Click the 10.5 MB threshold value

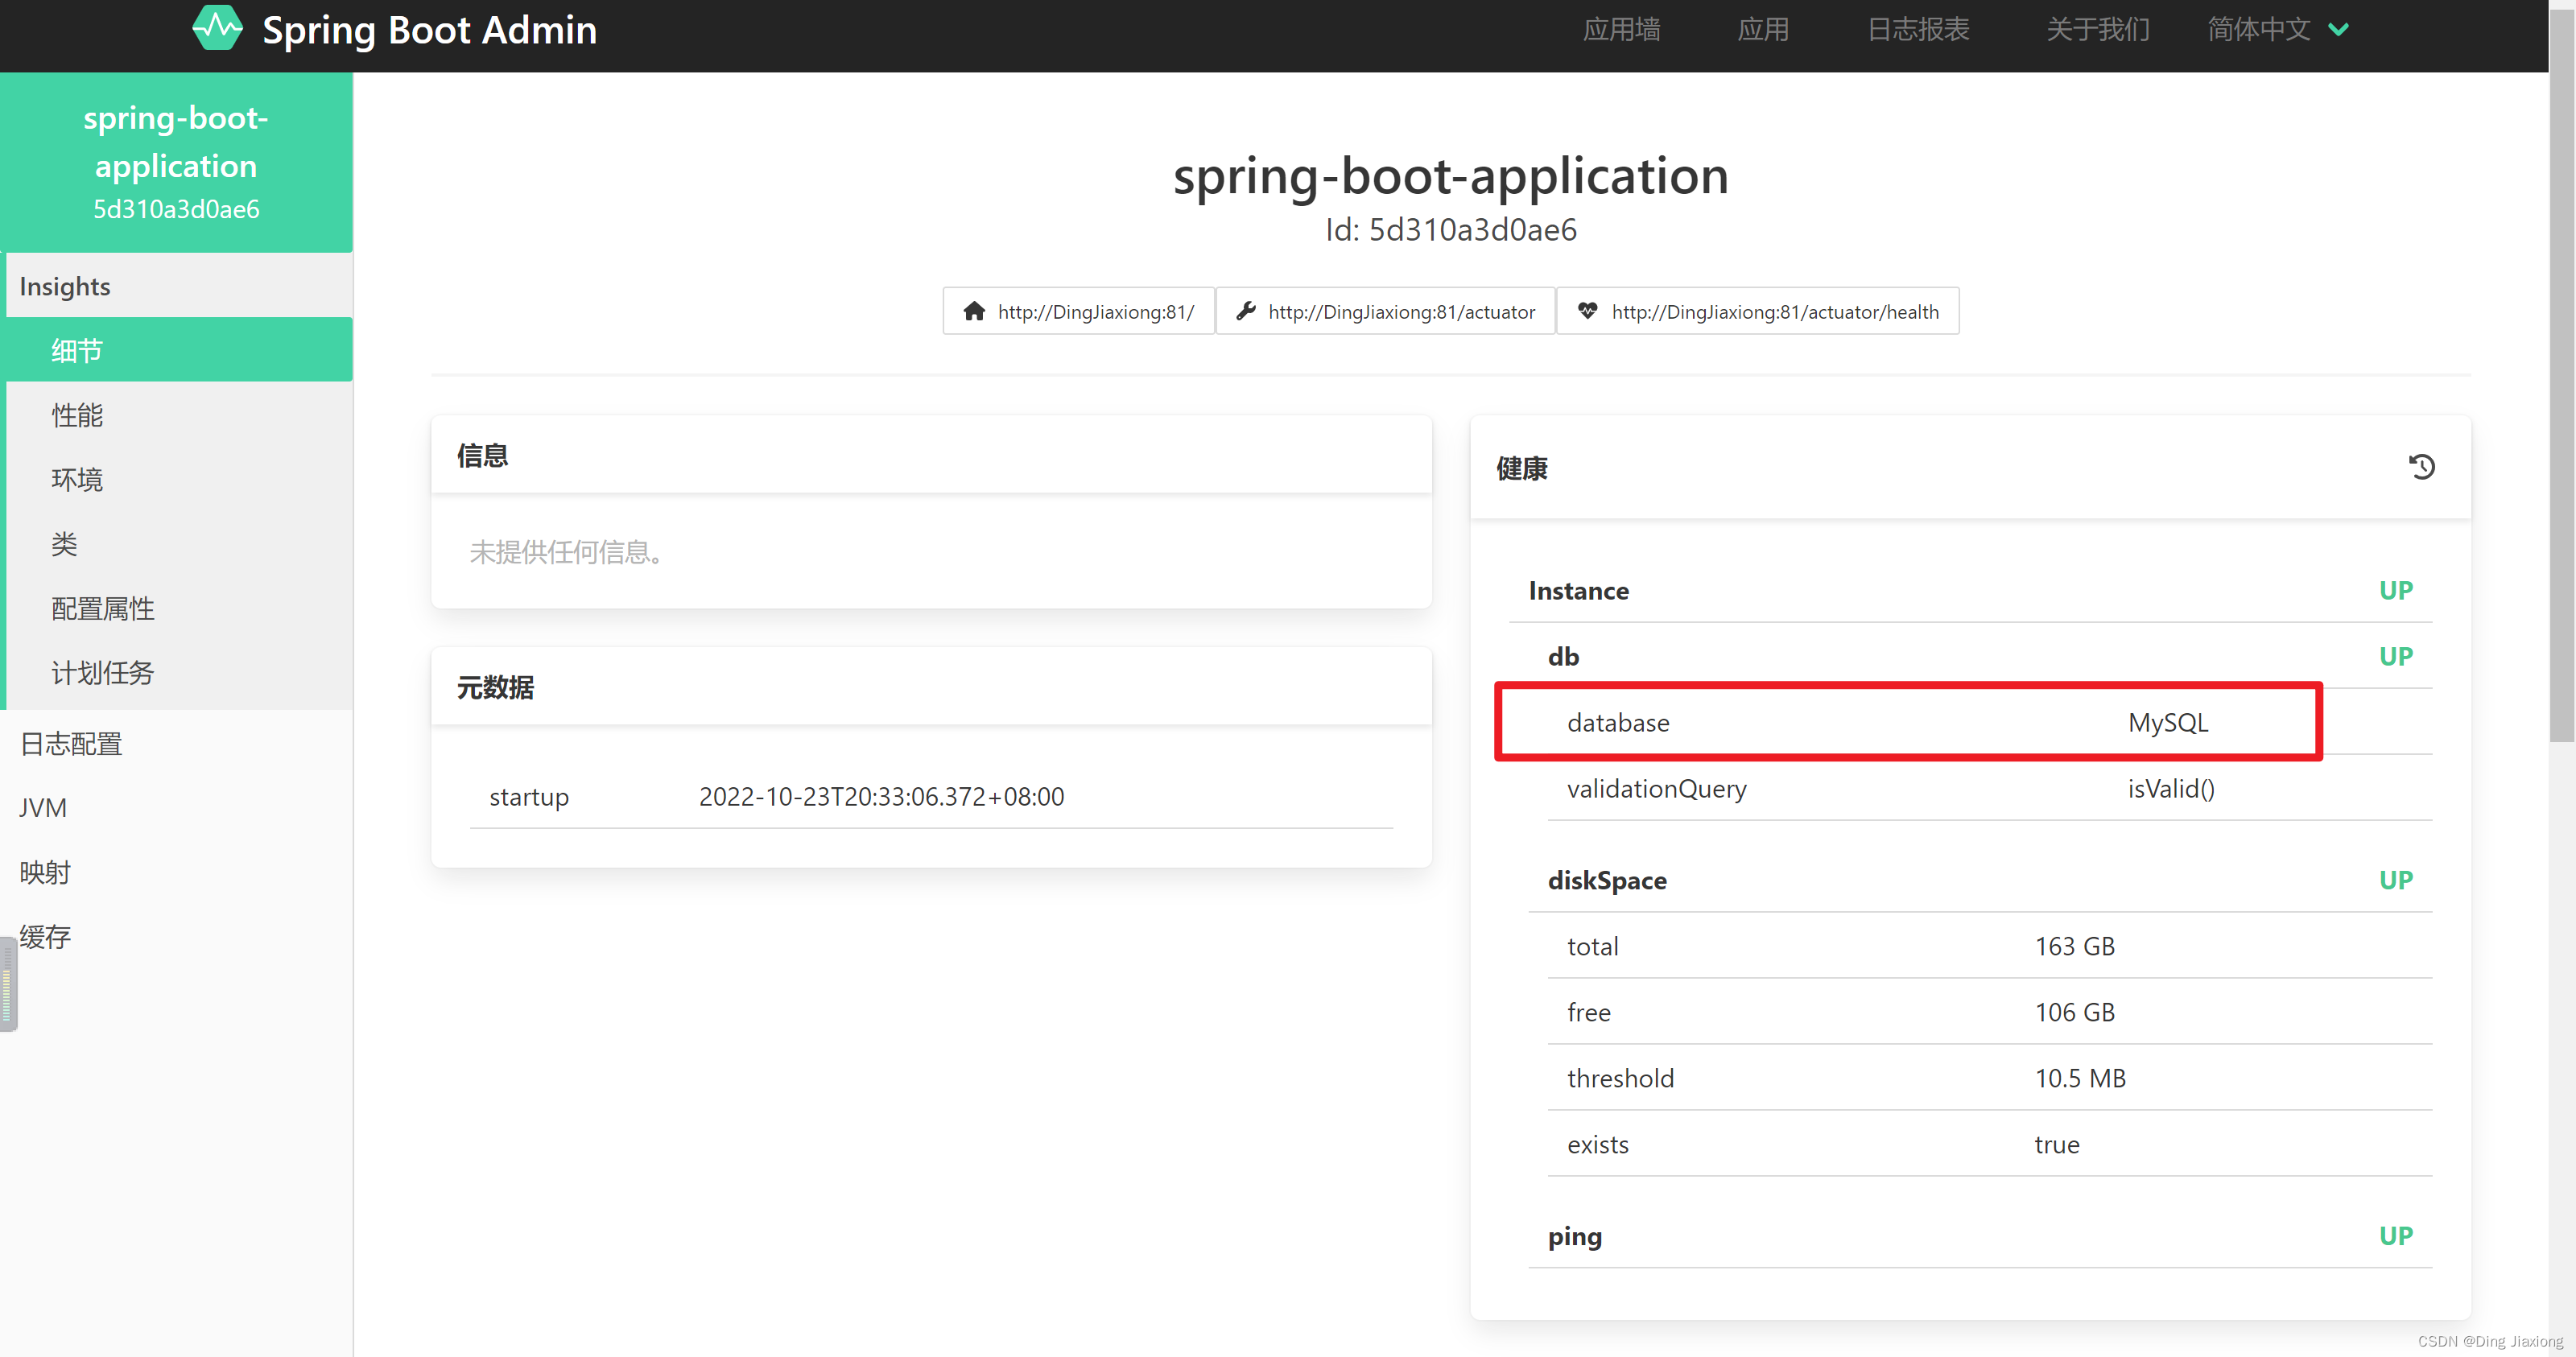pos(2080,1078)
